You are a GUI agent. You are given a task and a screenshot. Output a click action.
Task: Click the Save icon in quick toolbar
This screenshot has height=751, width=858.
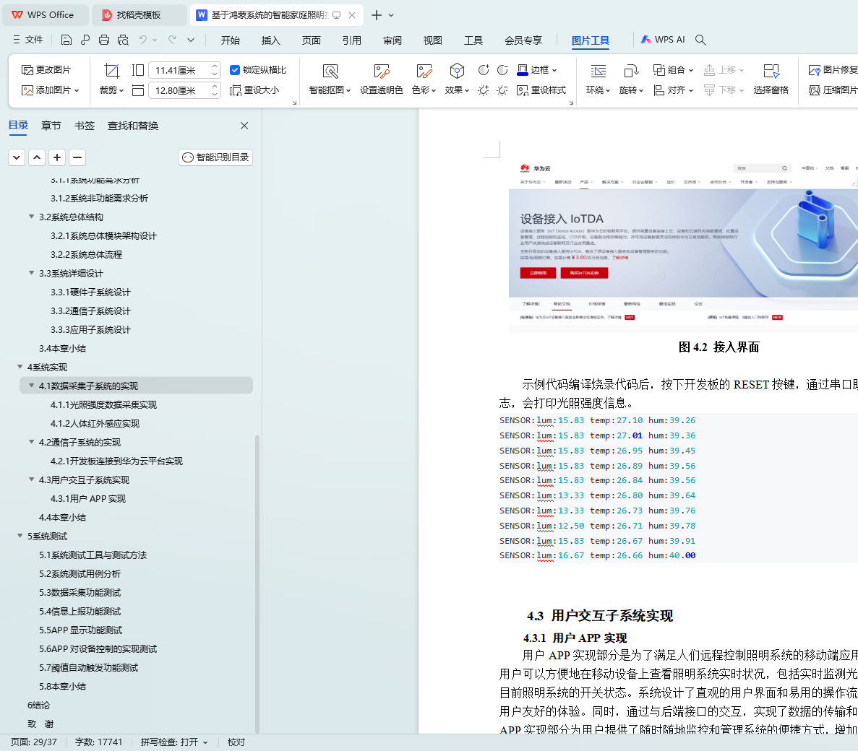[x=67, y=40]
